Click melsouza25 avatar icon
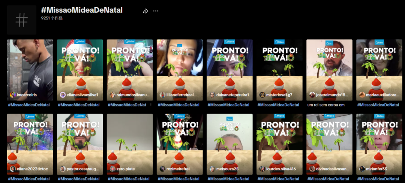 point(212,169)
